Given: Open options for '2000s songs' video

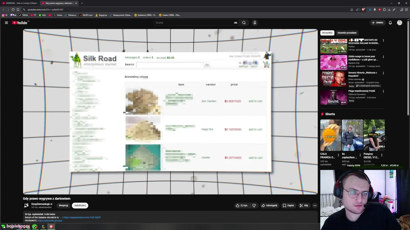Looking at the screenshot, I should [383, 57].
